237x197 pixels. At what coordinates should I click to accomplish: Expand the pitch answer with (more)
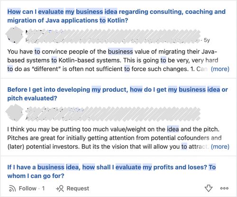click(220, 147)
